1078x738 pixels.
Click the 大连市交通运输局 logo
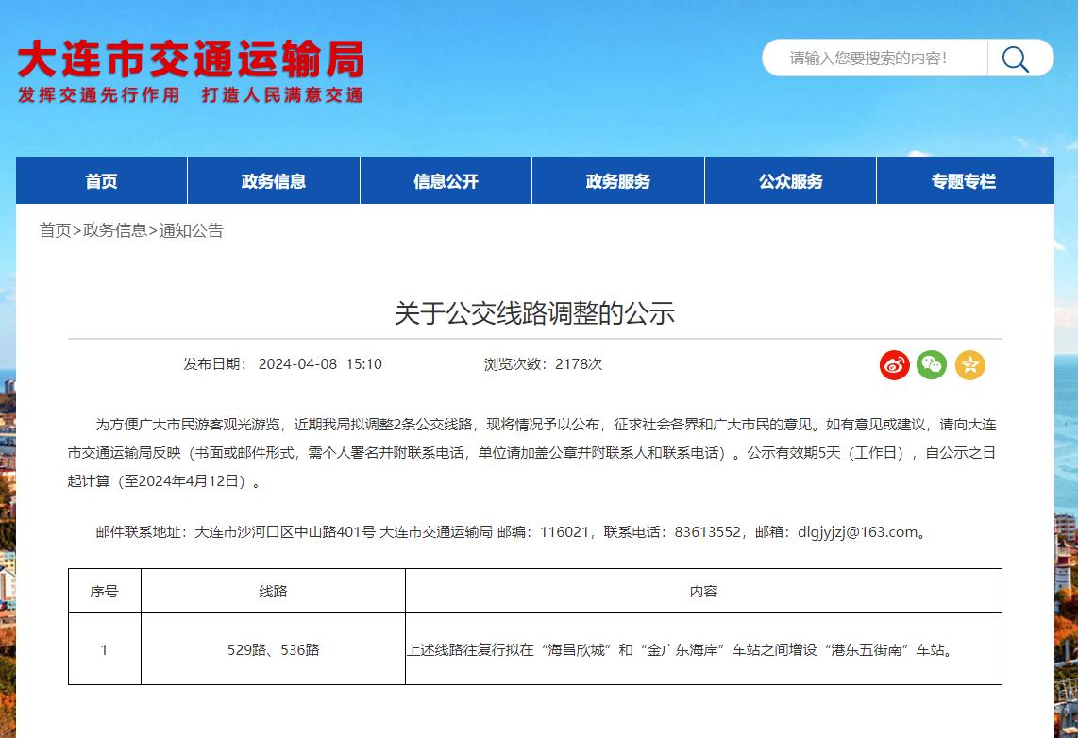(x=191, y=71)
